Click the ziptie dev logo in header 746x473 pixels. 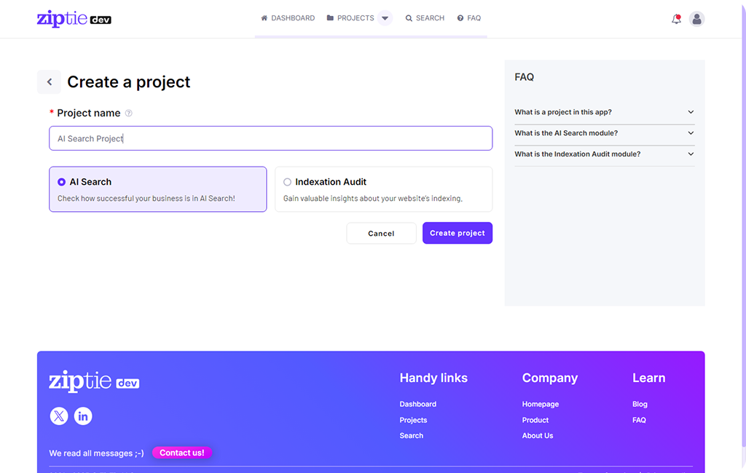(x=74, y=19)
